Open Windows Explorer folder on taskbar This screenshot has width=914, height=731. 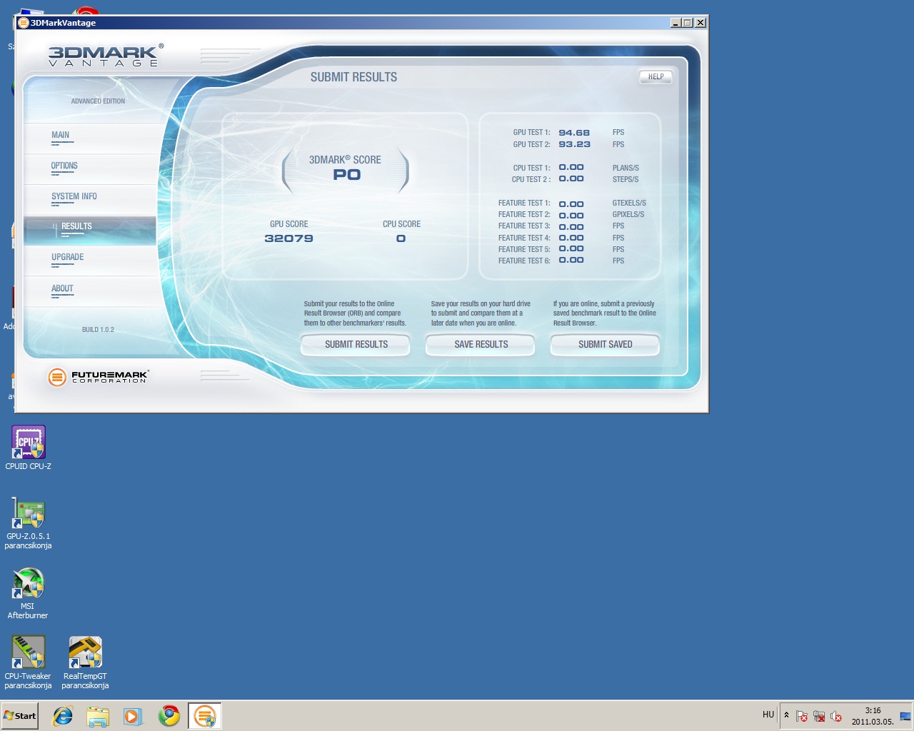coord(98,716)
